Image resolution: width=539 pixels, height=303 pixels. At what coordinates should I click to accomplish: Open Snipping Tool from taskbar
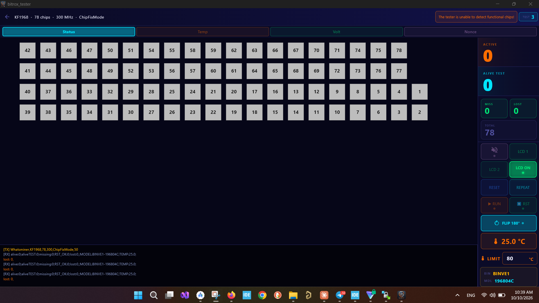(x=216, y=295)
